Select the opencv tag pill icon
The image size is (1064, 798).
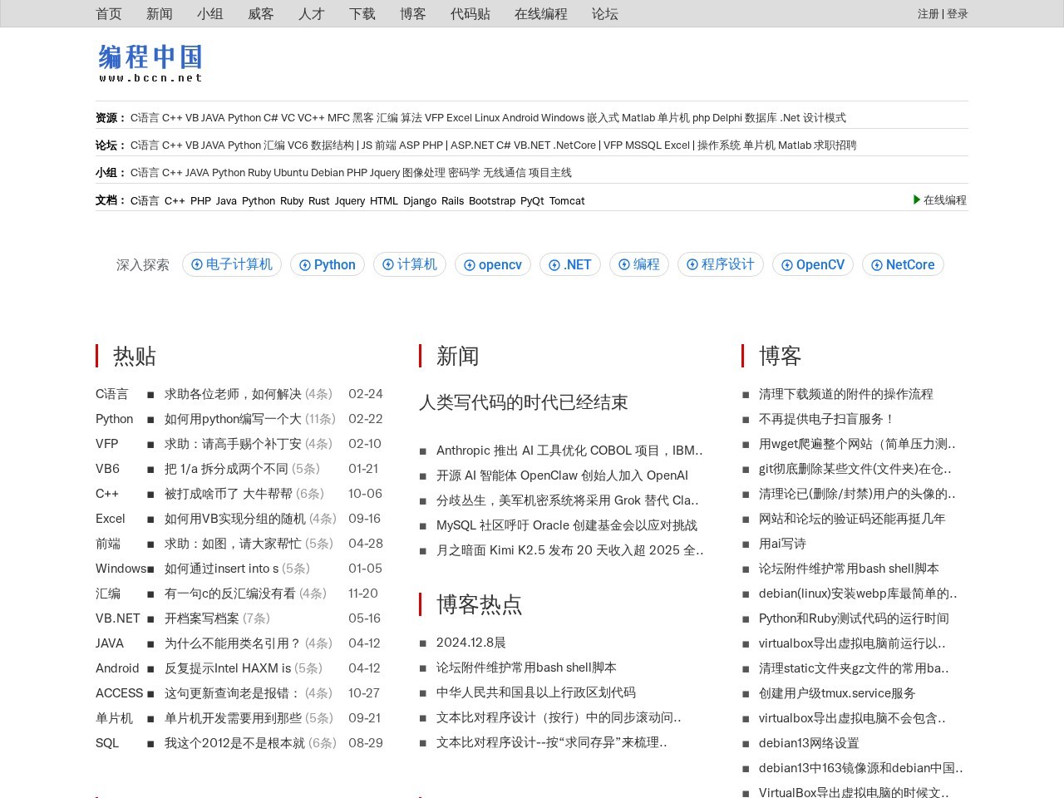[471, 264]
